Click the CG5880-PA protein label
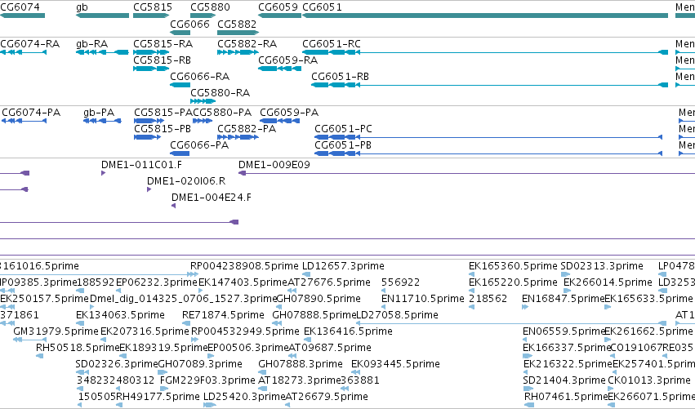Screen dimensions: 695x409 (222, 113)
